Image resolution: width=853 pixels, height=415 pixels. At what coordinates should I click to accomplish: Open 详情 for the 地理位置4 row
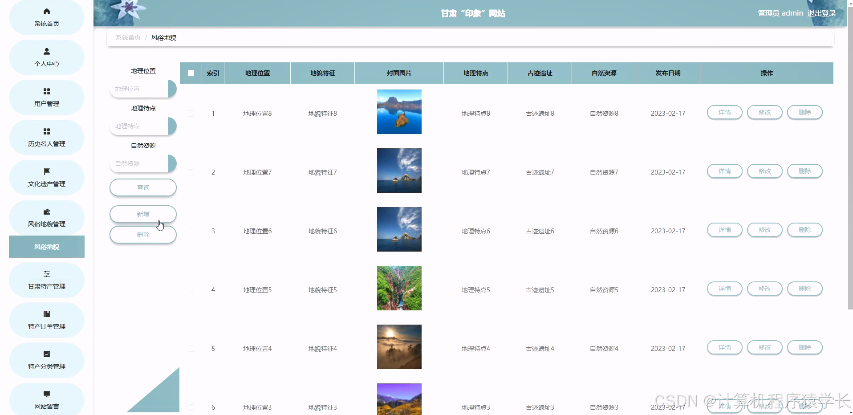724,347
